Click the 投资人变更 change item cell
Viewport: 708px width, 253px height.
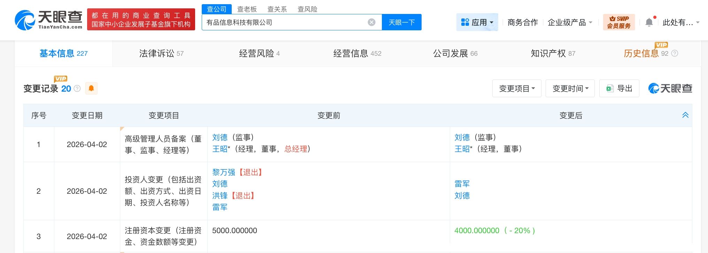pyautogui.click(x=163, y=191)
